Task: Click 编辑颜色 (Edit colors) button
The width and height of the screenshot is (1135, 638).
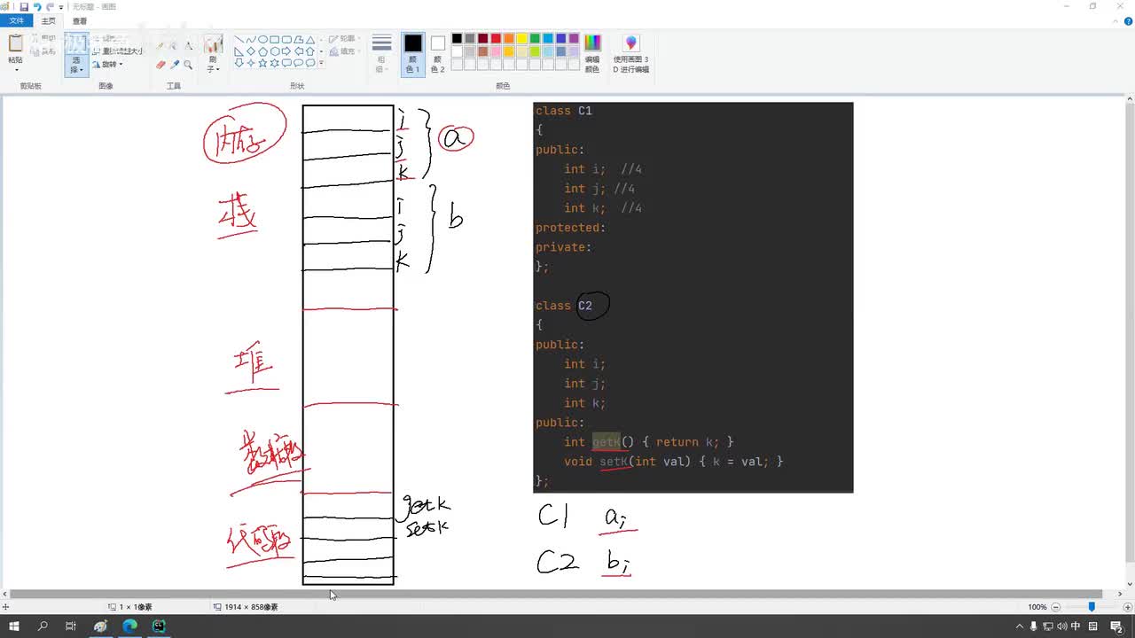Action: [x=592, y=53]
